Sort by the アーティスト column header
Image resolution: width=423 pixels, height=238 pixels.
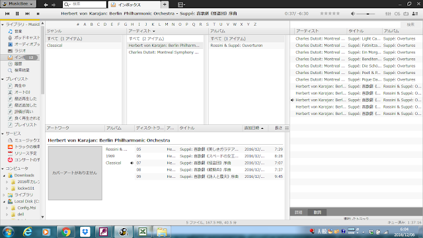(x=167, y=31)
